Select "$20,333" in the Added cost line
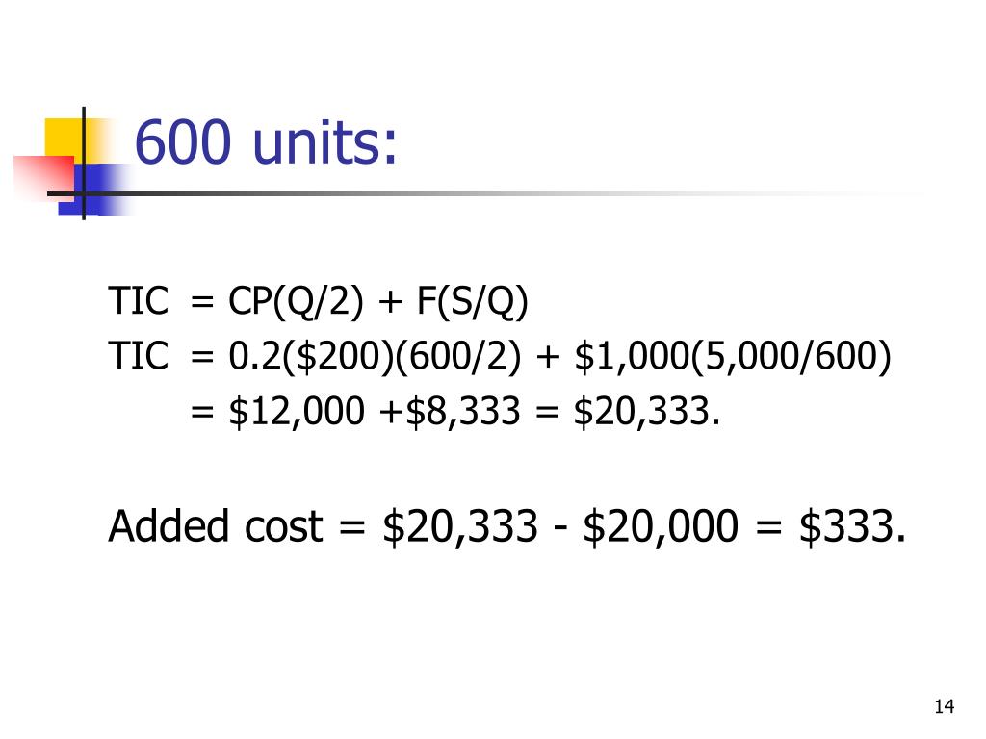The image size is (986, 739). point(459,527)
